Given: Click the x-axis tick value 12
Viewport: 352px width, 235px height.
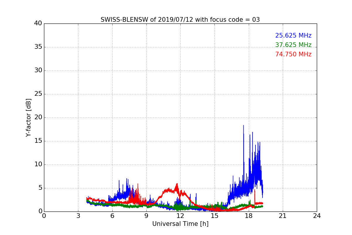Looking at the screenshot, I should coord(180,216).
